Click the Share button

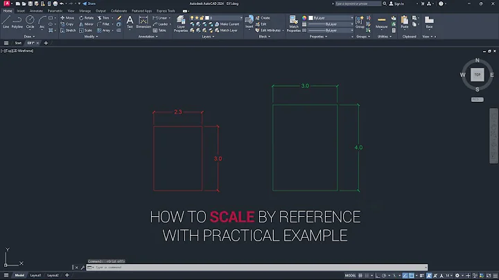(x=89, y=3)
